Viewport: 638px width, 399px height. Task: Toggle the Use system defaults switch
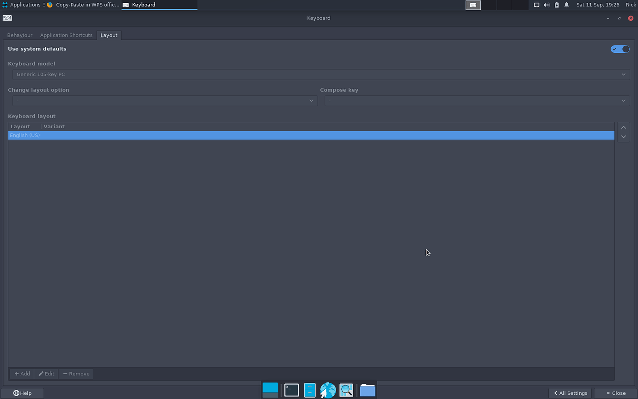620,49
